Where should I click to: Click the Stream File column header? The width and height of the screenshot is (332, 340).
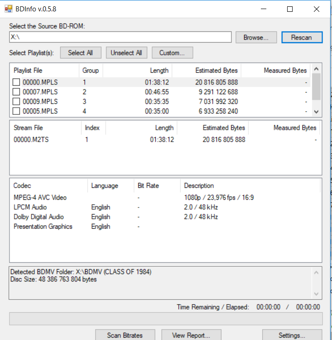tap(46, 128)
